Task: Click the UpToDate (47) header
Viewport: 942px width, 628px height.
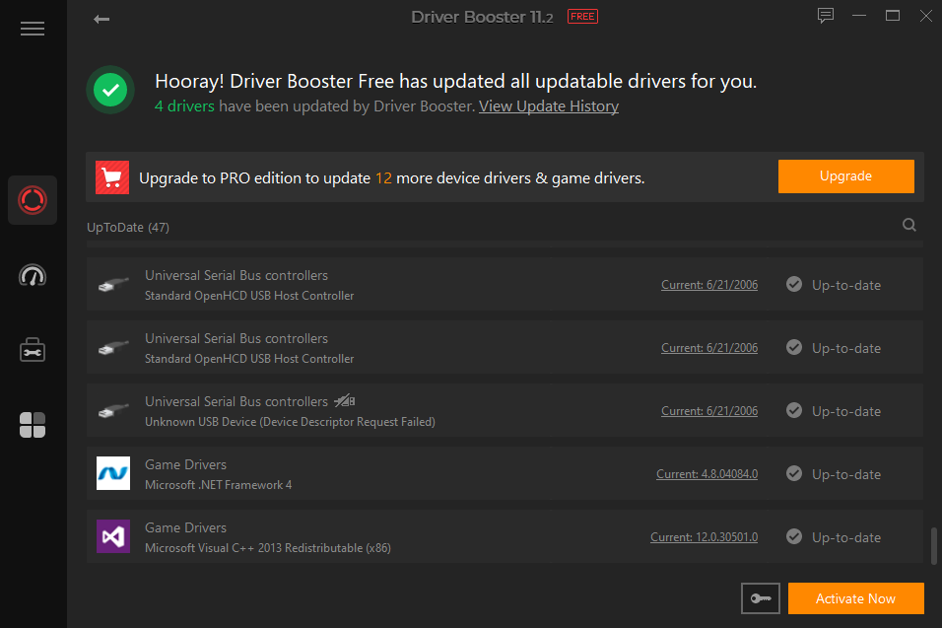Action: pos(128,227)
